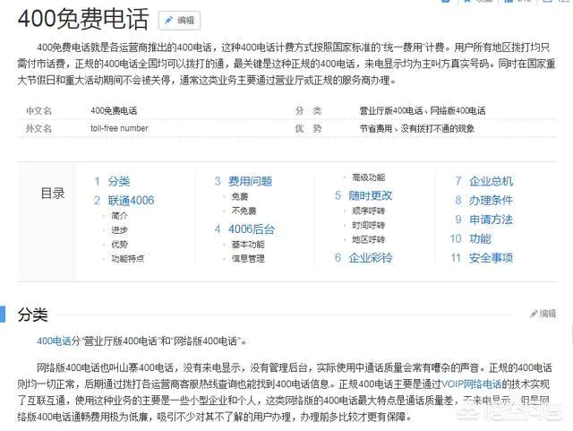Follow the VOIP网络电话 hyperlink

click(472, 384)
